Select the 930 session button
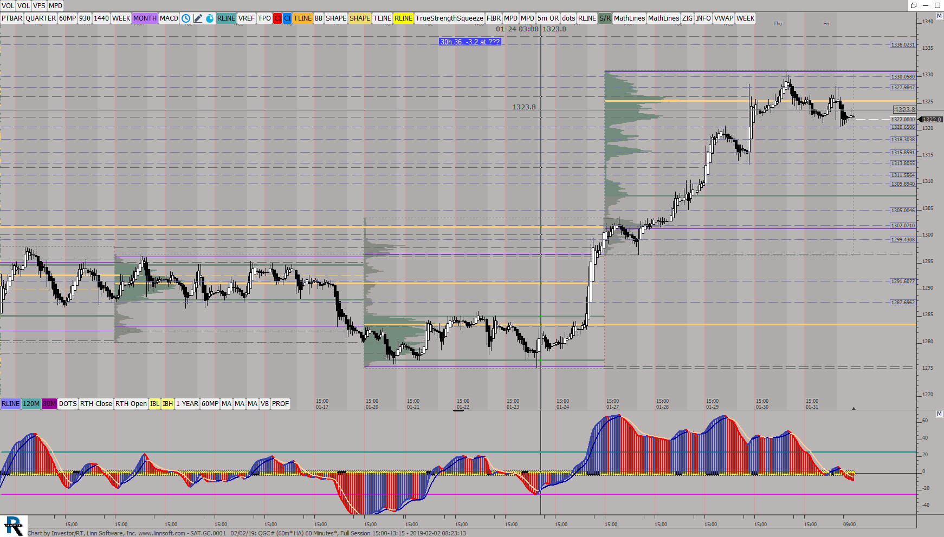944x537 pixels. pyautogui.click(x=85, y=18)
